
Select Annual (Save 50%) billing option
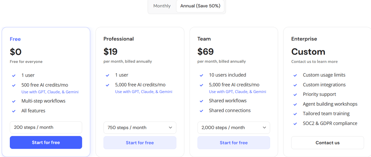pos(200,6)
